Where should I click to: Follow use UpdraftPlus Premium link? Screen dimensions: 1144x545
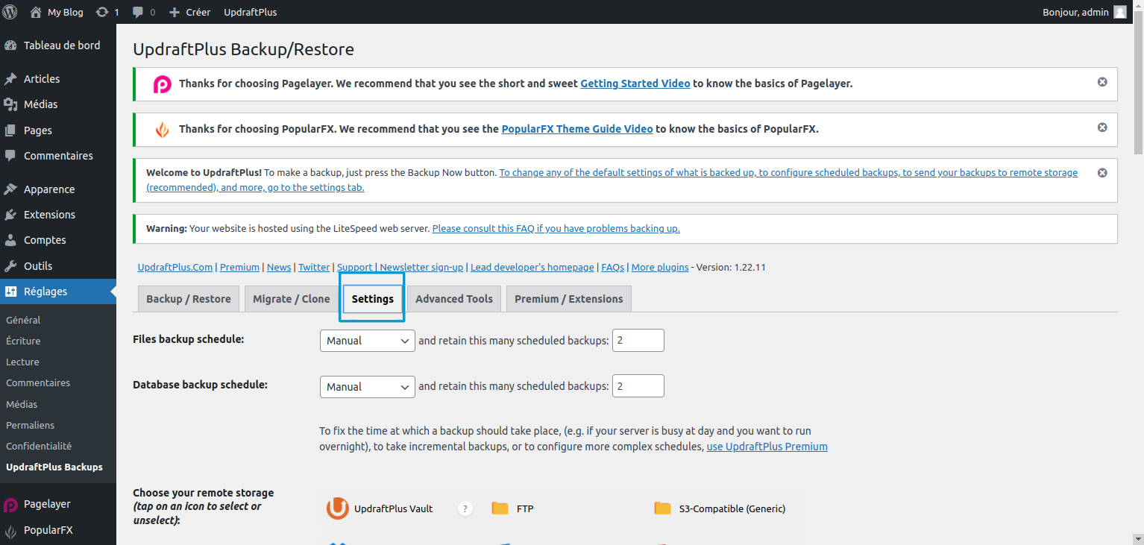coord(767,447)
